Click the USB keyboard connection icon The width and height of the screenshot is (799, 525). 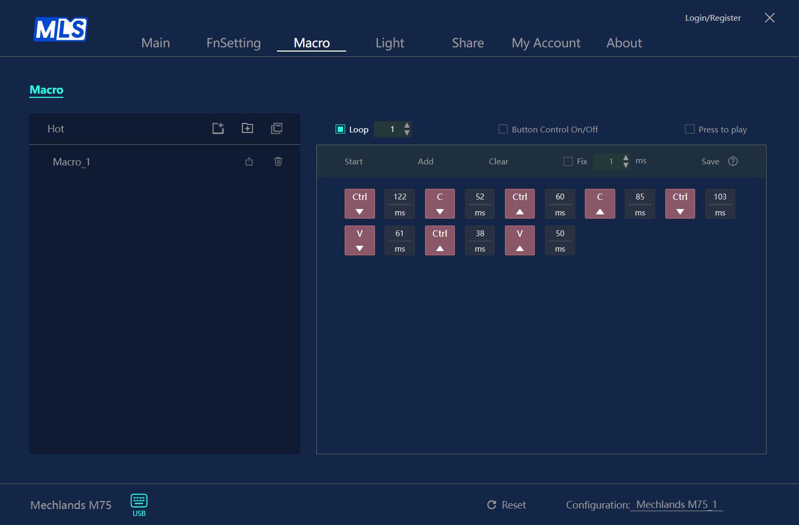[139, 505]
